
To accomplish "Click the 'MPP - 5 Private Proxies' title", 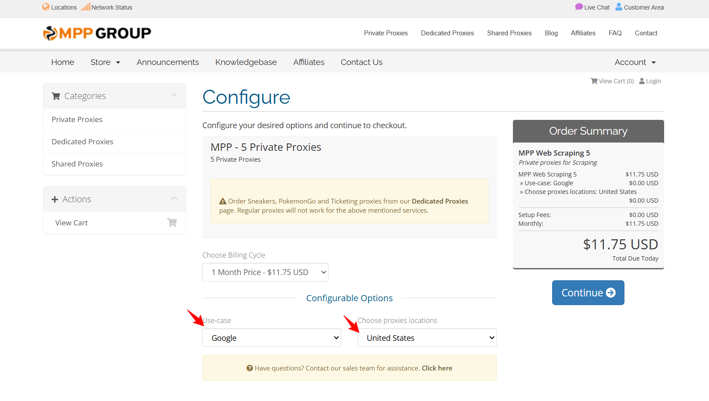I will [266, 147].
